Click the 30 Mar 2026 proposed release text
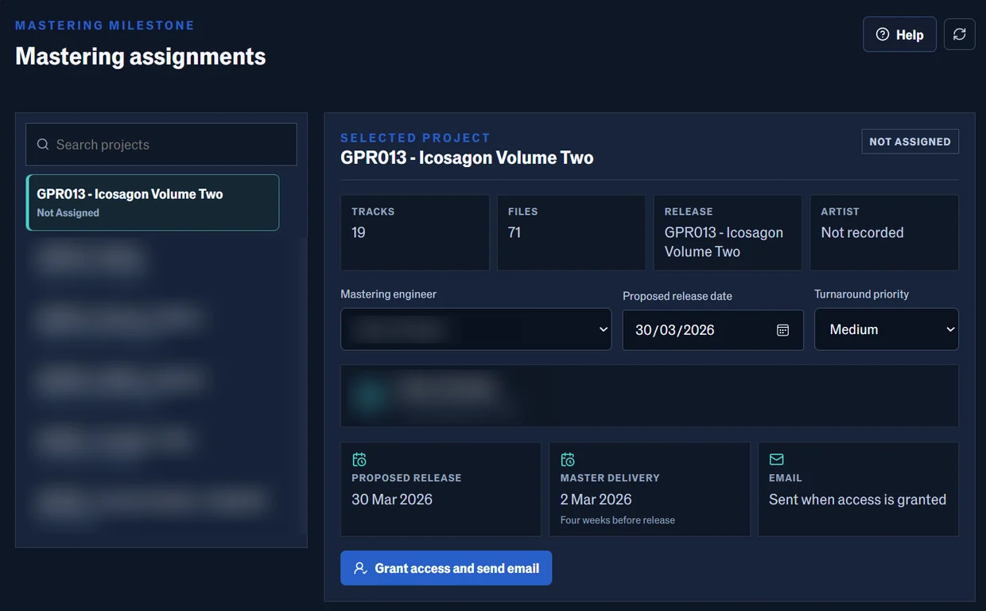 point(392,500)
